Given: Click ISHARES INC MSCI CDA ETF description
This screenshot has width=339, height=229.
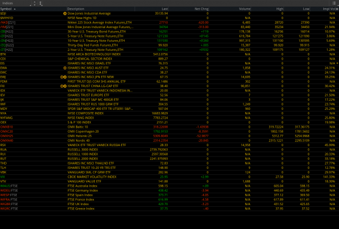Looking at the screenshot, I should pyautogui.click(x=87, y=73).
